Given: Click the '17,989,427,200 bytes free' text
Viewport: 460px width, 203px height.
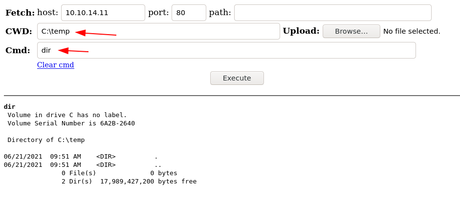Looking at the screenshot, I should pos(148,182).
